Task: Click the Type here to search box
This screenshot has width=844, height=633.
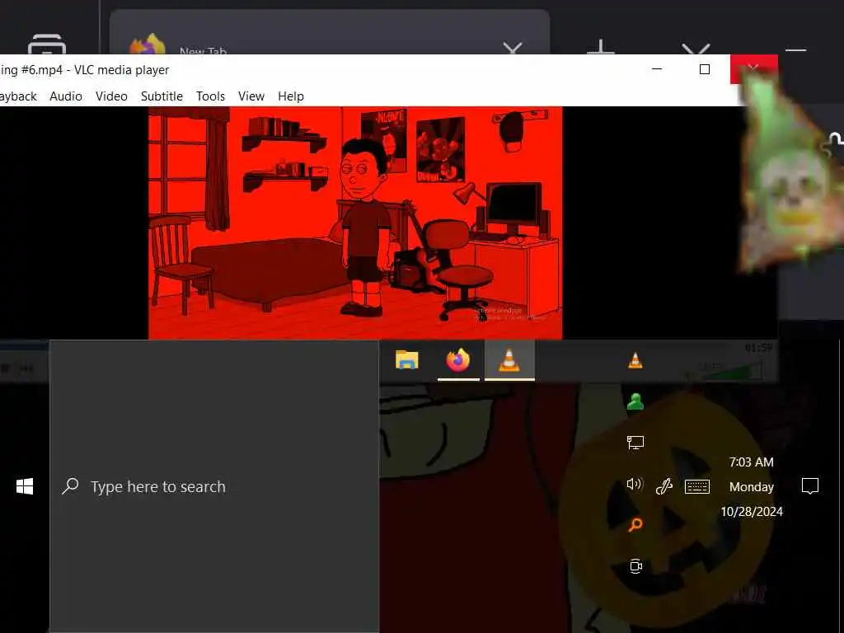Action: [x=214, y=486]
